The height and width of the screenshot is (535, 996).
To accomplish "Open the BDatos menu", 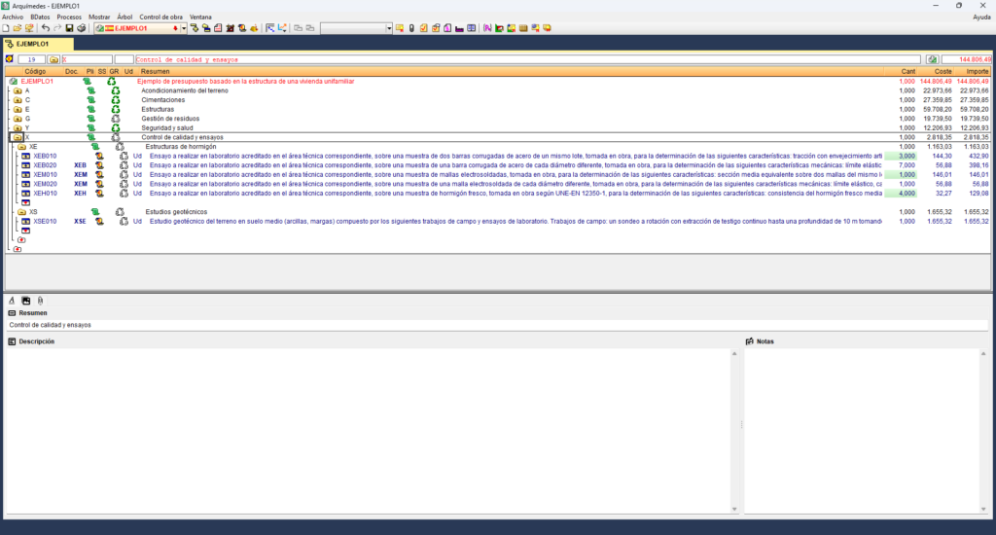I will point(40,18).
